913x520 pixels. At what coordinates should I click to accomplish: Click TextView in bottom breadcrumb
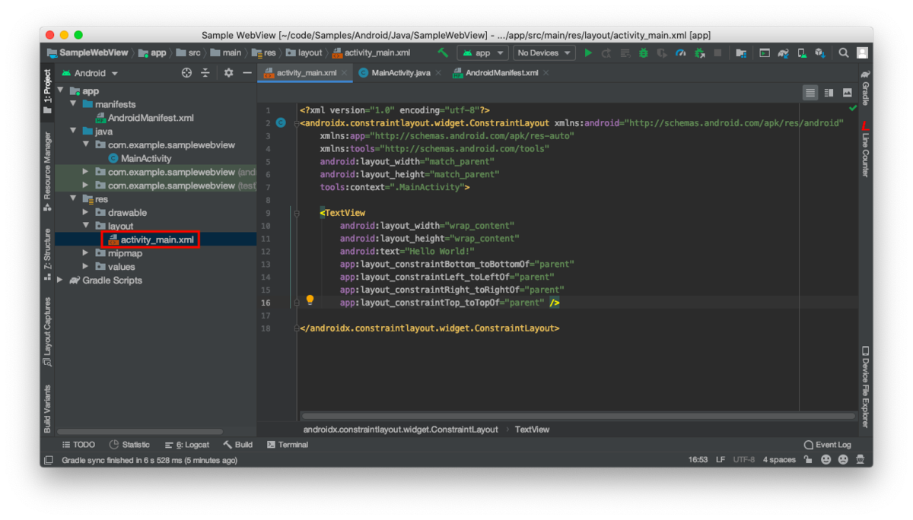click(532, 430)
